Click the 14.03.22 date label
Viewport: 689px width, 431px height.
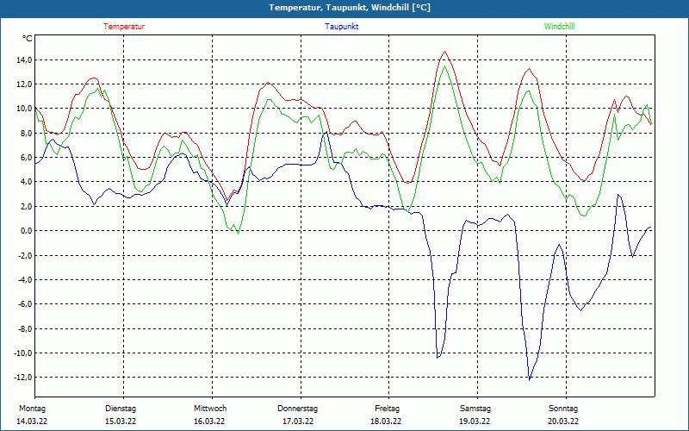32,422
